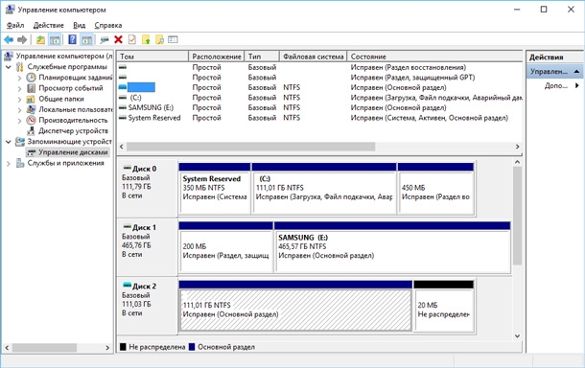Expand the Планировщик заданий node
The width and height of the screenshot is (585, 368).
click(19, 78)
